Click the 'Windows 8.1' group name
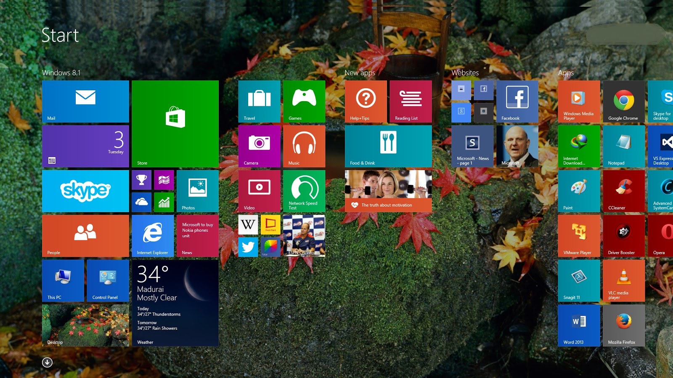Image resolution: width=673 pixels, height=378 pixels. pyautogui.click(x=61, y=73)
